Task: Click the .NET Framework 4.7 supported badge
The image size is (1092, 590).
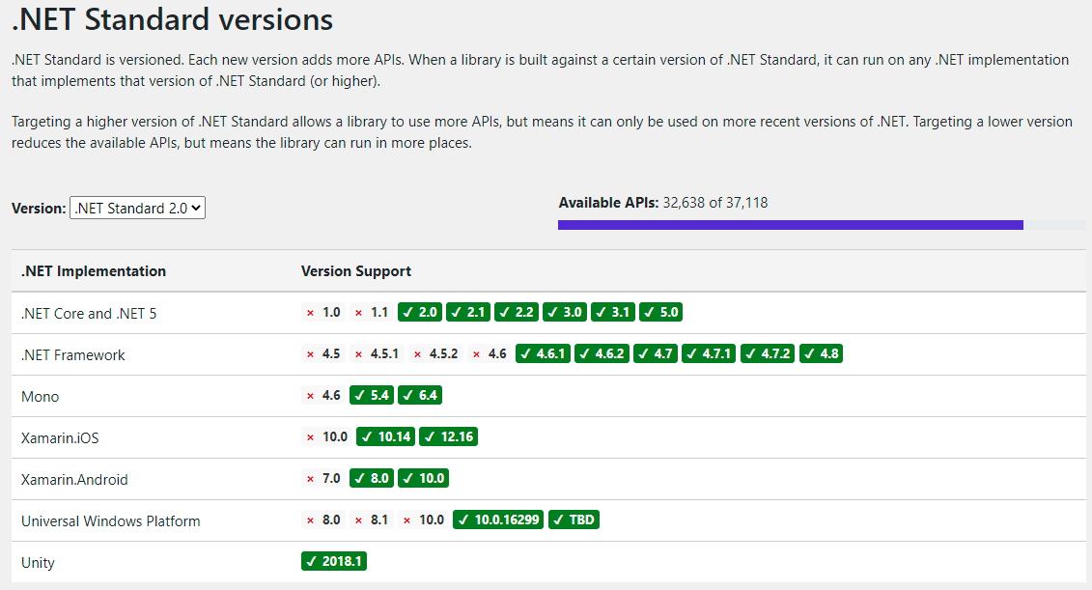Action: (656, 353)
